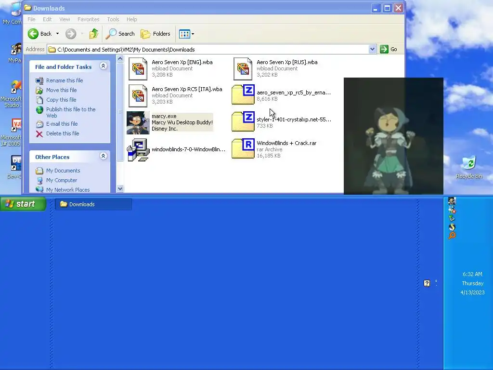
Task: Collapse the Other Places panel
Action: click(103, 156)
